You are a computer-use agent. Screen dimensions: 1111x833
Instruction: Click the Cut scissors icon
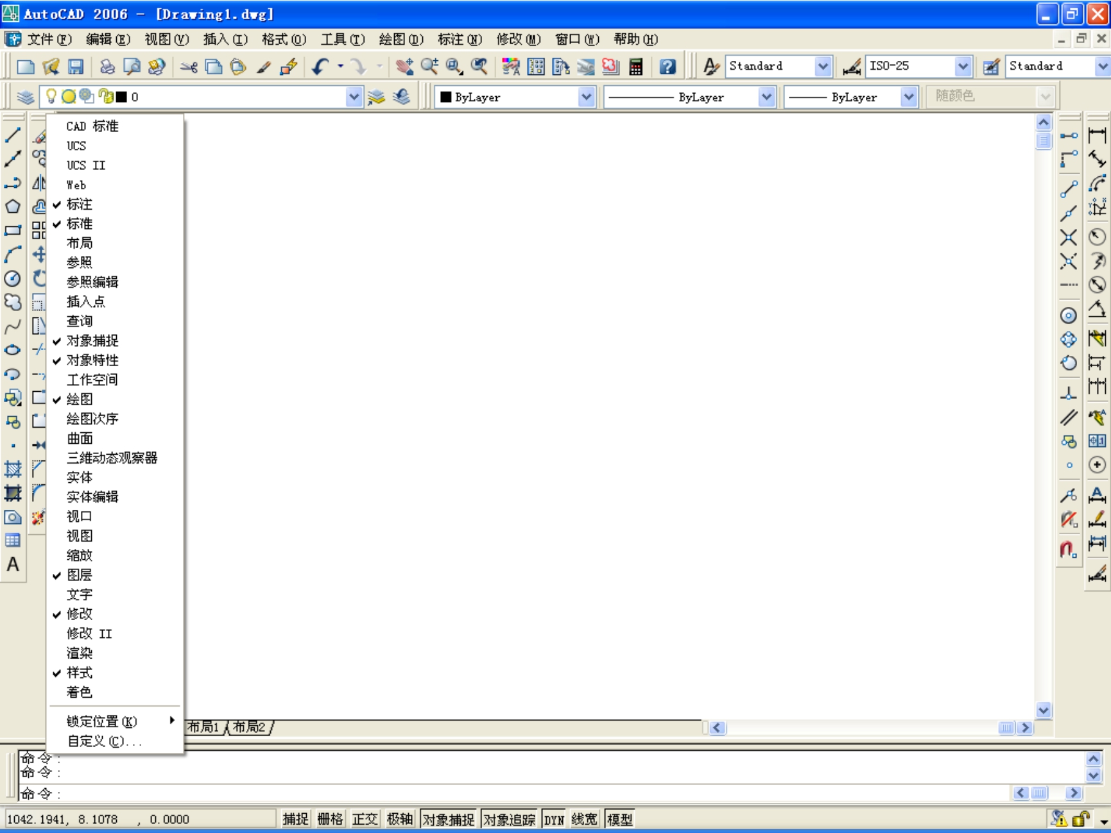[189, 67]
